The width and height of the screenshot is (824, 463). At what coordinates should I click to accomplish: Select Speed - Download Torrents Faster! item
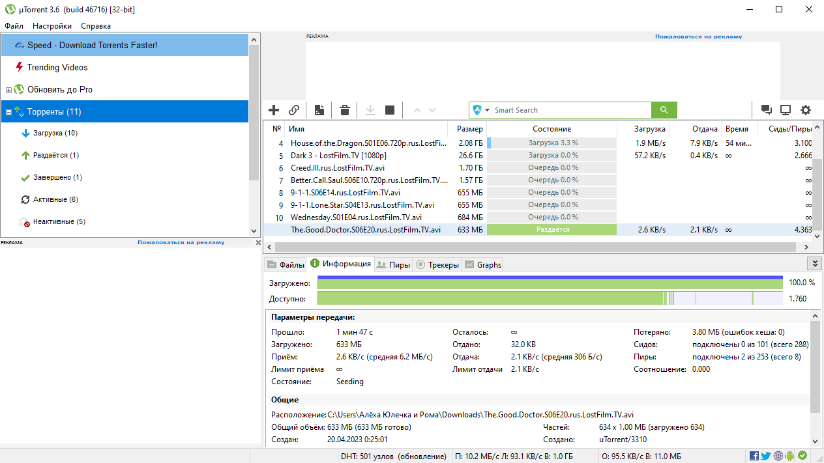coord(125,45)
